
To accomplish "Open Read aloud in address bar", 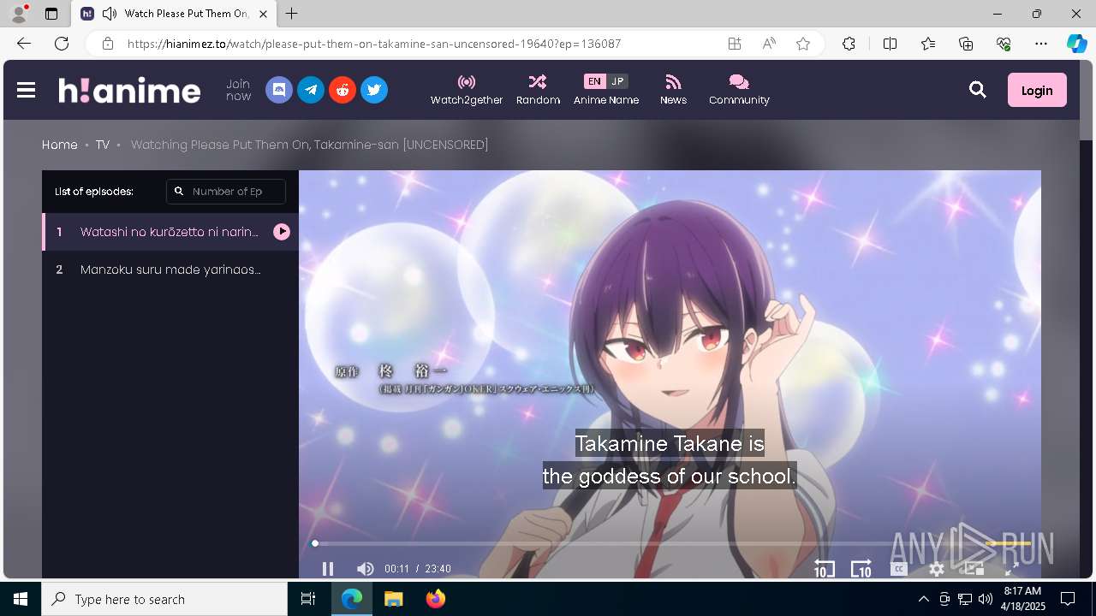I will (769, 44).
